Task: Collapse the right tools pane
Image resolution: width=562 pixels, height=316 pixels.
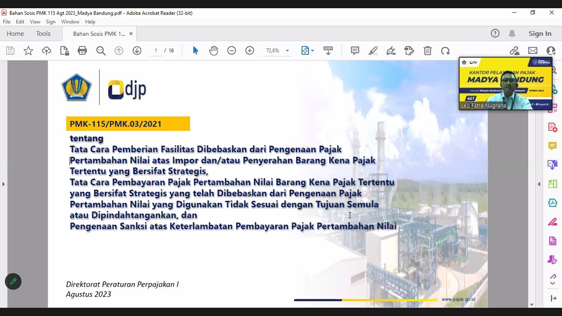Action: (x=539, y=184)
